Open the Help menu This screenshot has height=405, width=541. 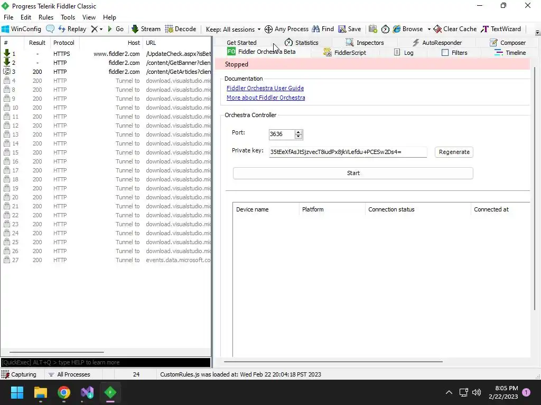[x=109, y=17]
